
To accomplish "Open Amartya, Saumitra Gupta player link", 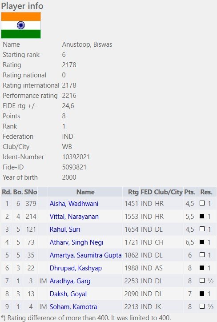I will tap(86, 255).
